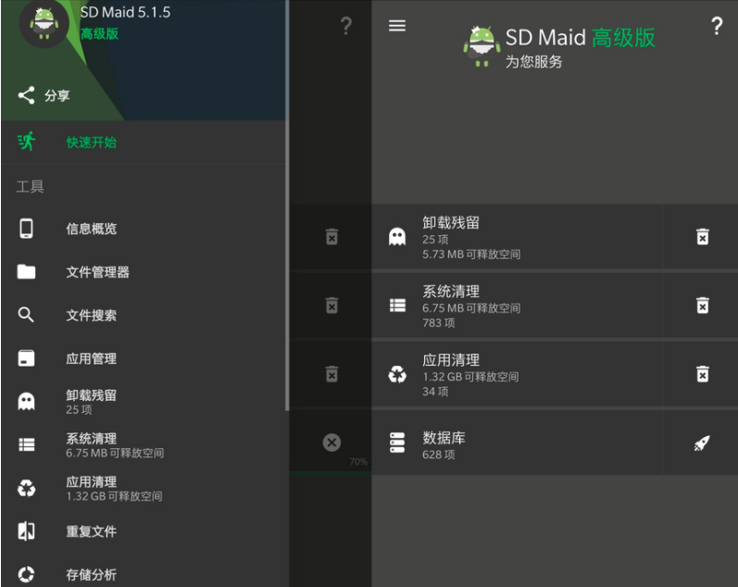This screenshot has width=738, height=587.
Task: Tap the list icon in drawer 系统清理
Action: pyautogui.click(x=26, y=444)
